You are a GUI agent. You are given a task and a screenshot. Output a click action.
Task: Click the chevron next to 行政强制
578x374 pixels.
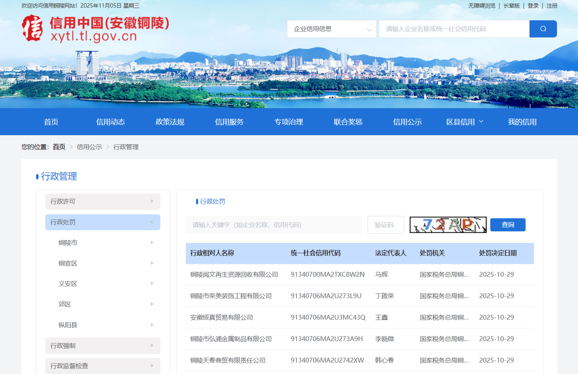point(152,345)
